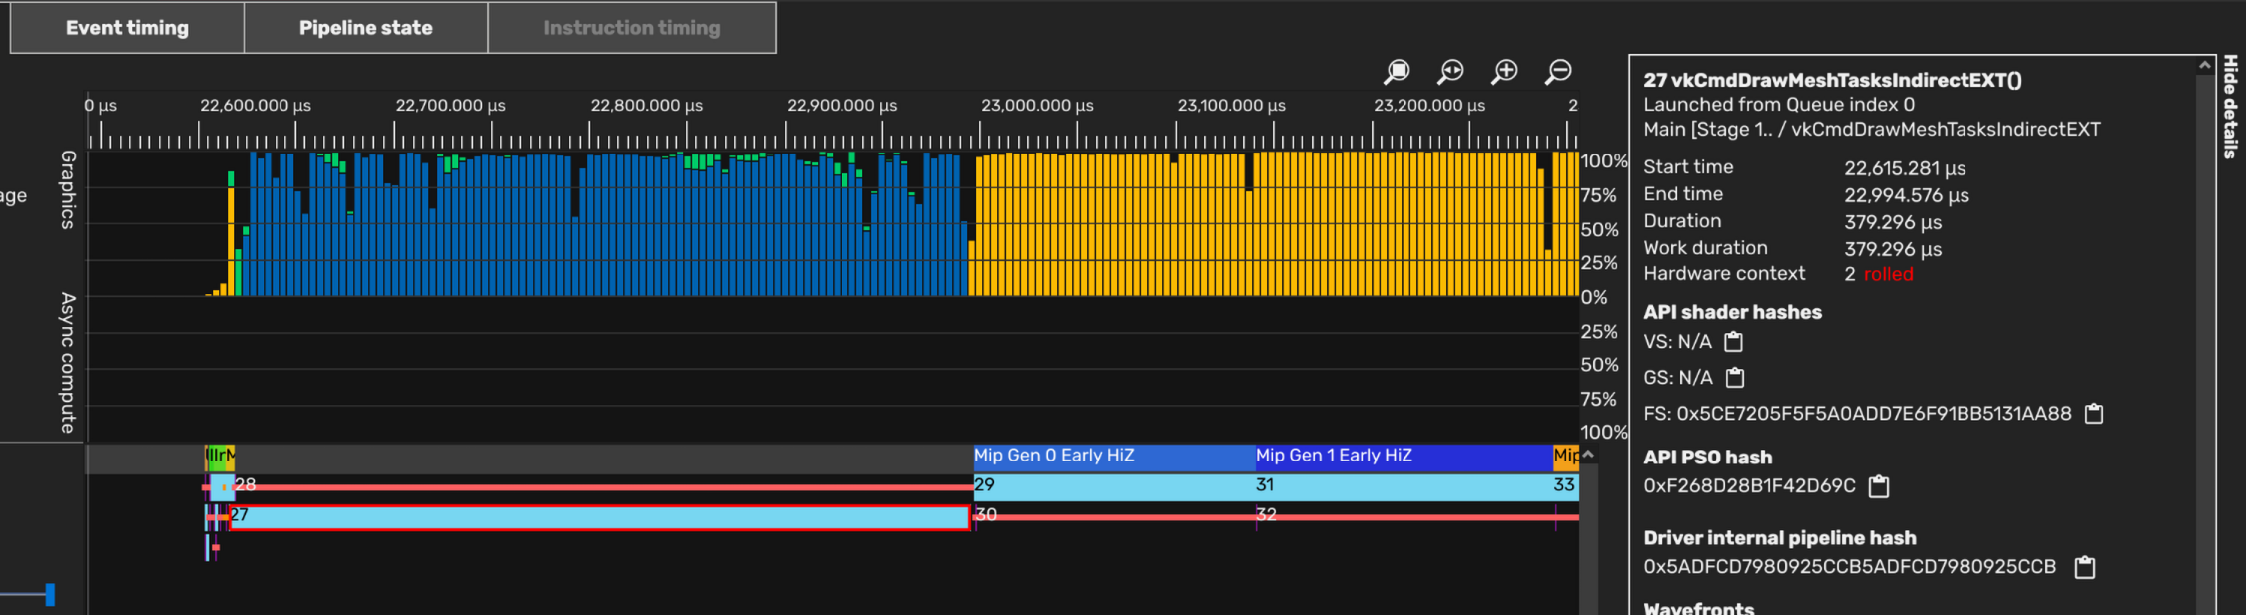Collapse the panel with Hide details
Image resolution: width=2246 pixels, height=615 pixels.
point(2231,108)
